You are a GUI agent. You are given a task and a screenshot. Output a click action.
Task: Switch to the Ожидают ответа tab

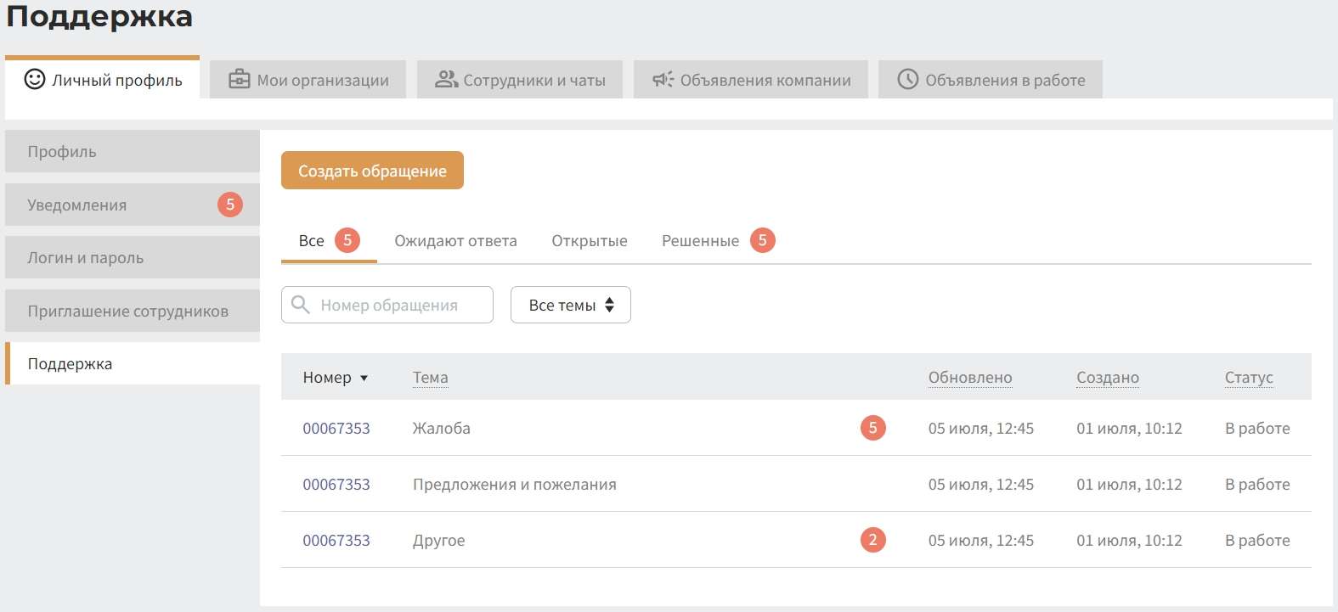[x=455, y=241]
